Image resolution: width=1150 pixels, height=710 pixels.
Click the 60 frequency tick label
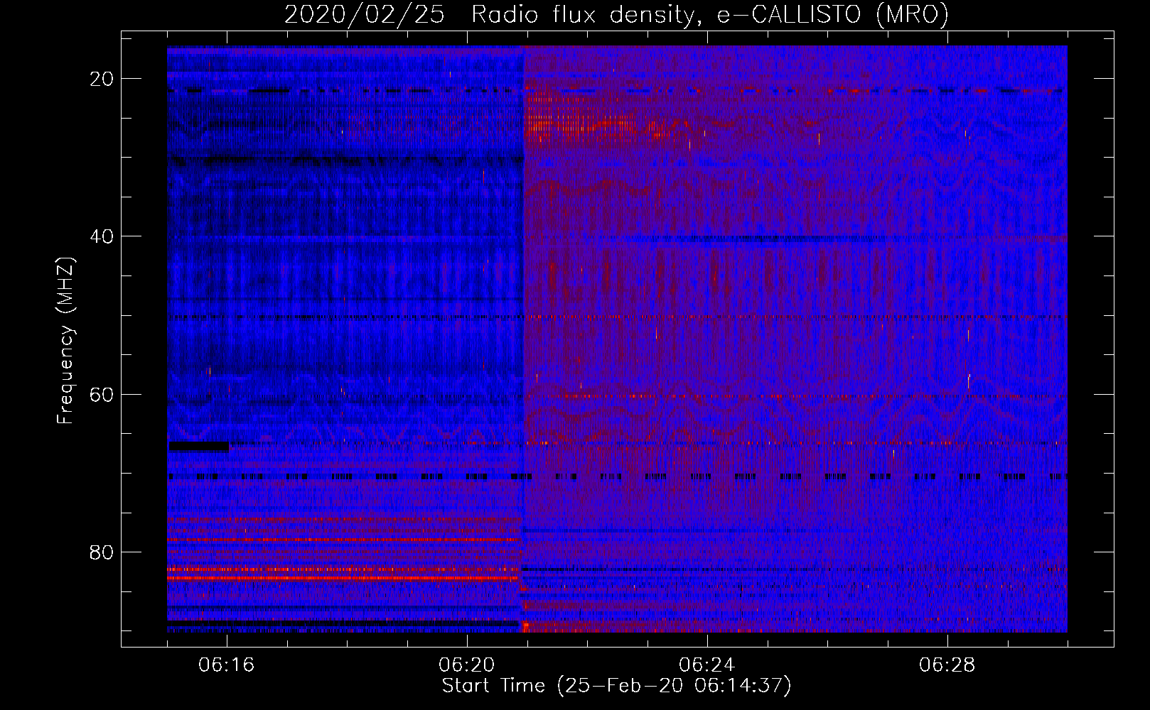tap(102, 394)
